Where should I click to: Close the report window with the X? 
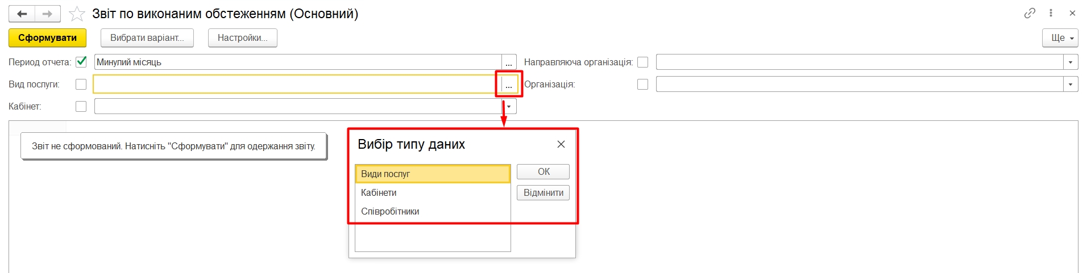(x=1072, y=13)
